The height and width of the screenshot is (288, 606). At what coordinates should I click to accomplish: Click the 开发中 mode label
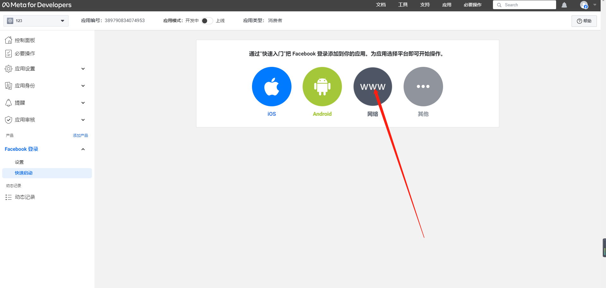192,21
